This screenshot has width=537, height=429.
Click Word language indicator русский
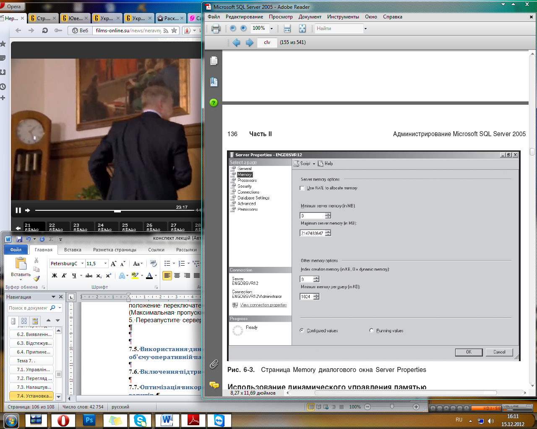pyautogui.click(x=120, y=407)
